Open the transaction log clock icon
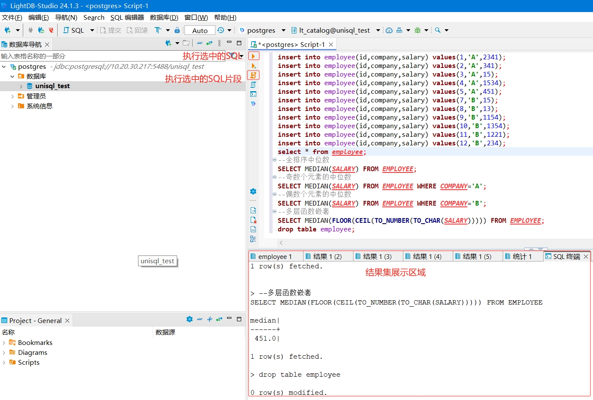The width and height of the screenshot is (593, 400). (221, 30)
